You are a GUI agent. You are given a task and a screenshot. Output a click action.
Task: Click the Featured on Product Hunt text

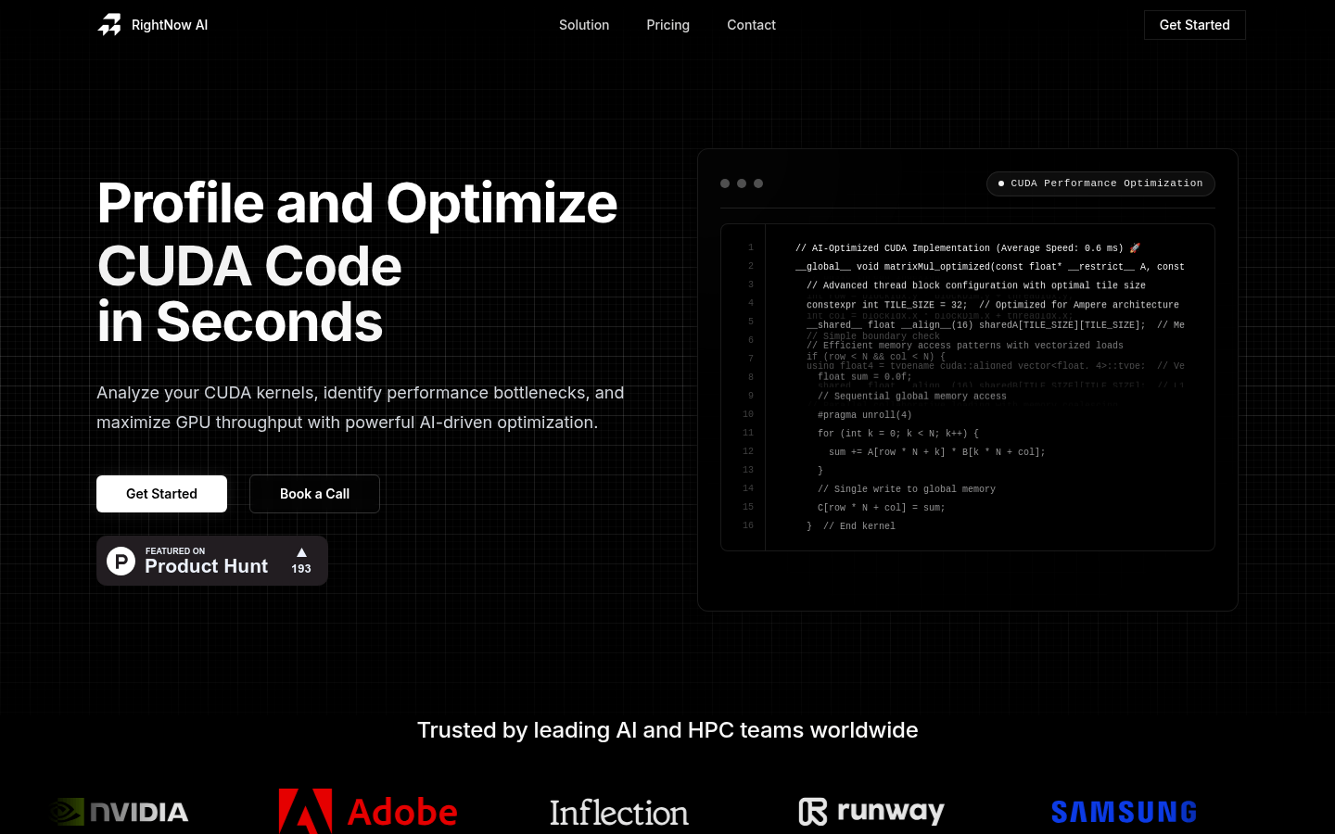pos(206,561)
